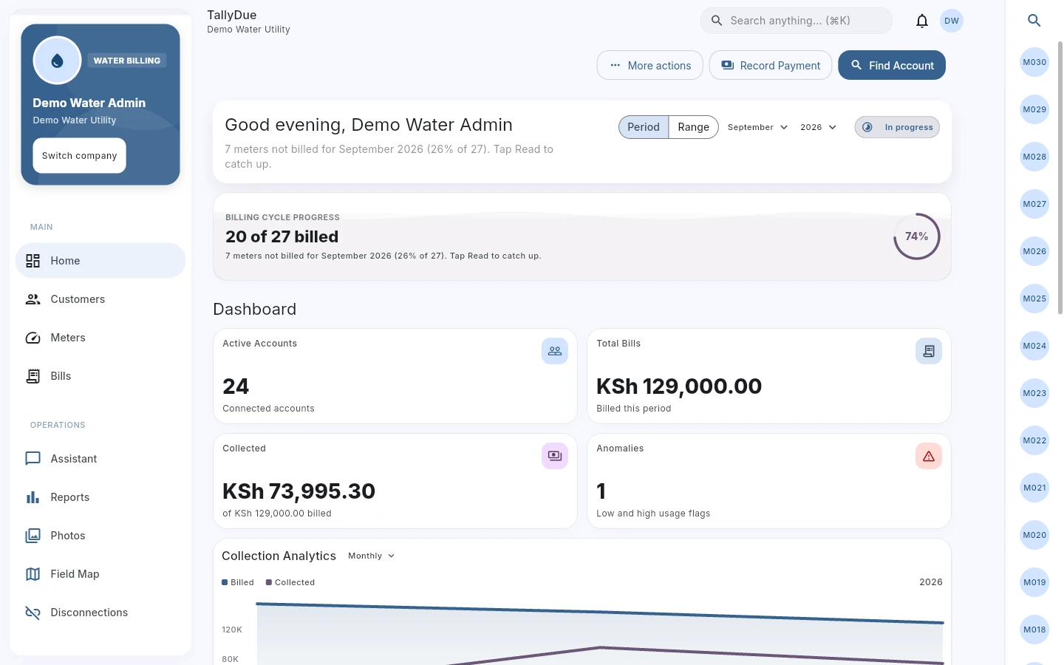Open Anomalies card showing 1
1064x665 pixels.
pos(769,481)
